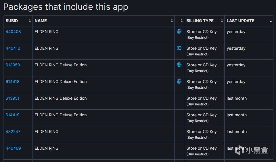The height and width of the screenshot is (162, 276).
Task: Click the globe icon for subid 614418
Action: pyautogui.click(x=179, y=81)
